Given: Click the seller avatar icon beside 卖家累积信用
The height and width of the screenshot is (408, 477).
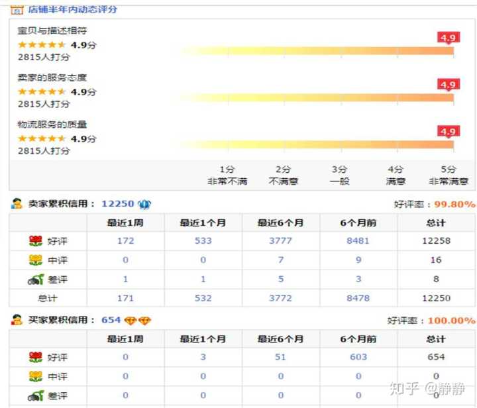Looking at the screenshot, I should click(17, 203).
